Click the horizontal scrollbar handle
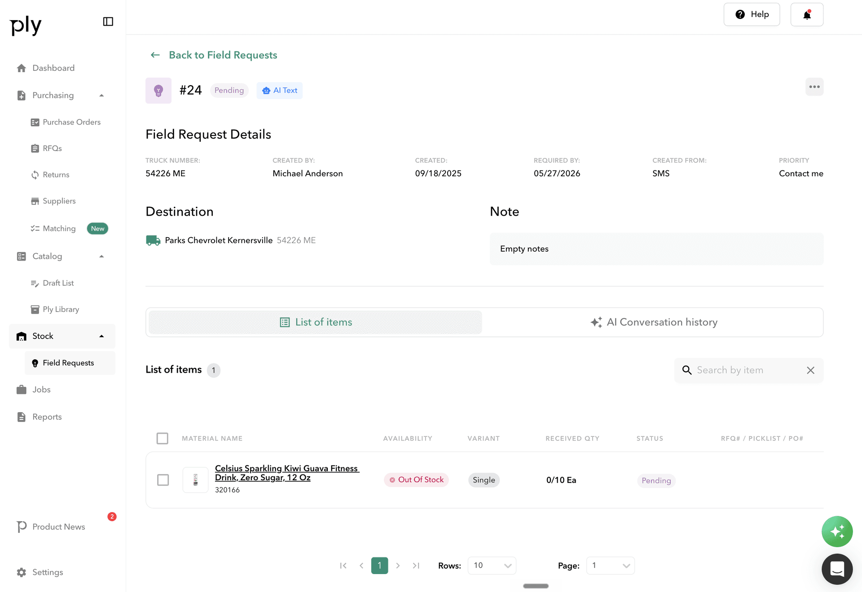Viewport: 862px width, 592px height. pos(536,586)
